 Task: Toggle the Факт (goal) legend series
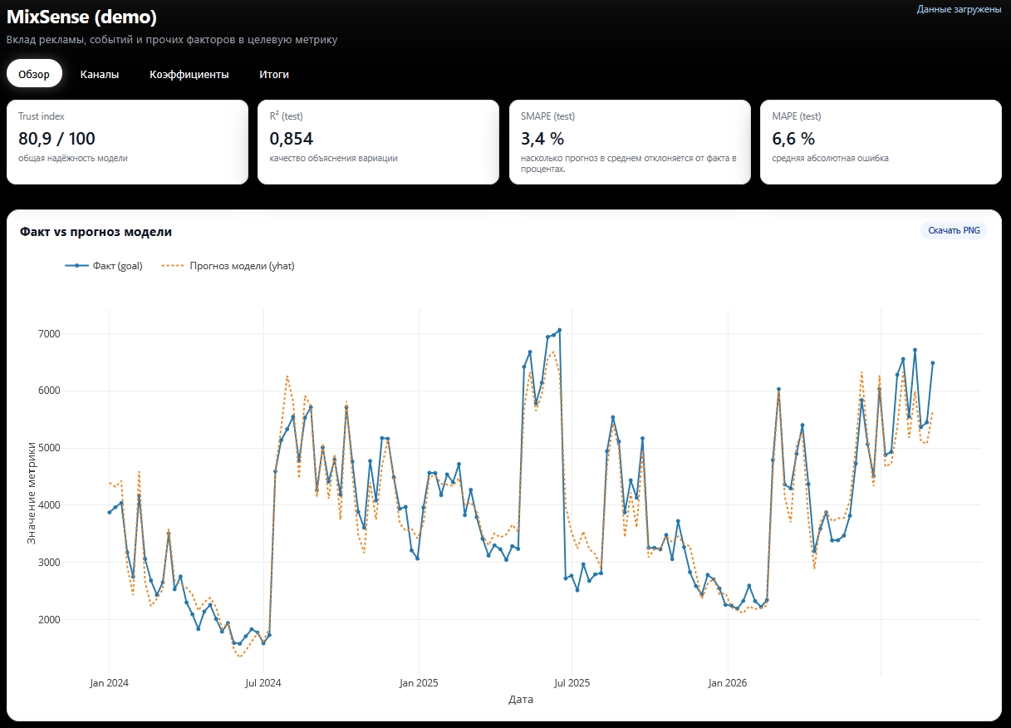pos(104,266)
